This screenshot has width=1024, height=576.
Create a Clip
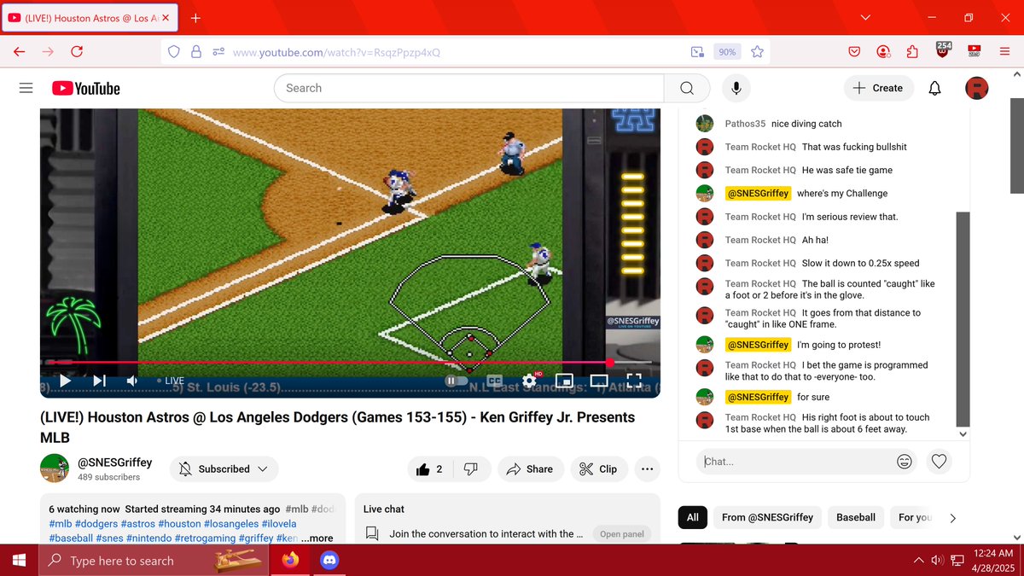coord(598,469)
